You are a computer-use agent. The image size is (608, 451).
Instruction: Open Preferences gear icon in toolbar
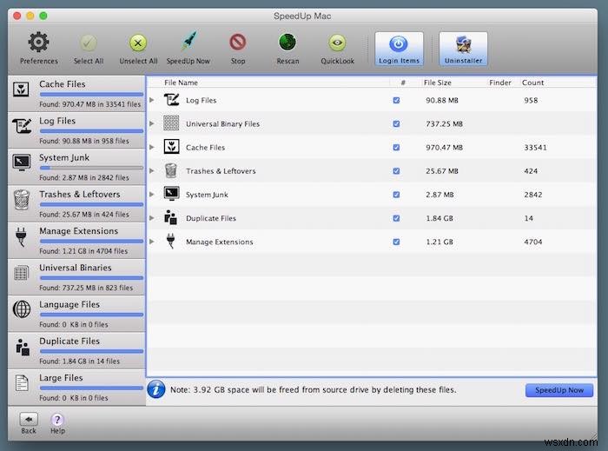(x=38, y=43)
